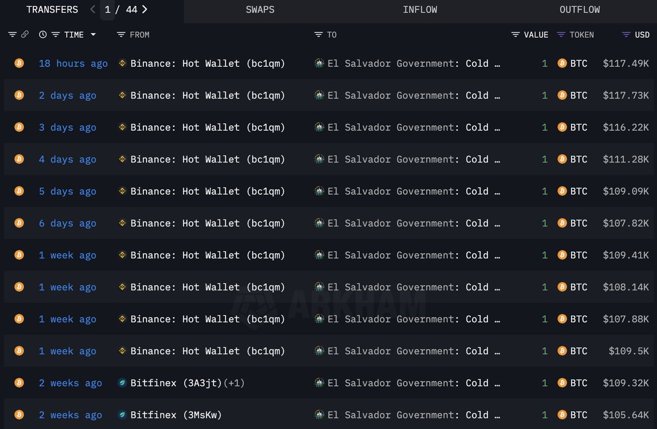Open the 5 days ago transaction link
657x429 pixels.
point(67,191)
